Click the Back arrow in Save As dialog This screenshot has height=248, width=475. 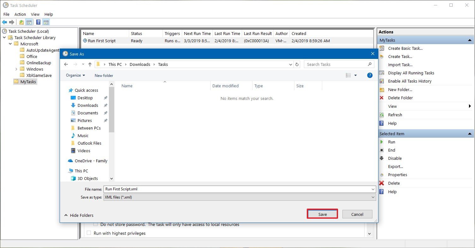click(66, 64)
